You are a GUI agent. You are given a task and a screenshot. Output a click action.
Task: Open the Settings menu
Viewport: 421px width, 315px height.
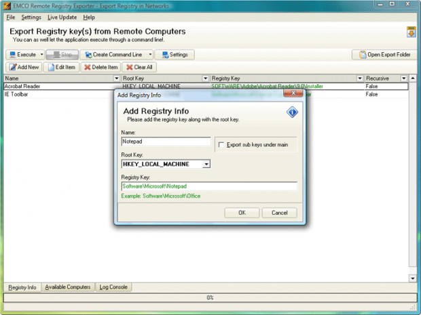[31, 18]
